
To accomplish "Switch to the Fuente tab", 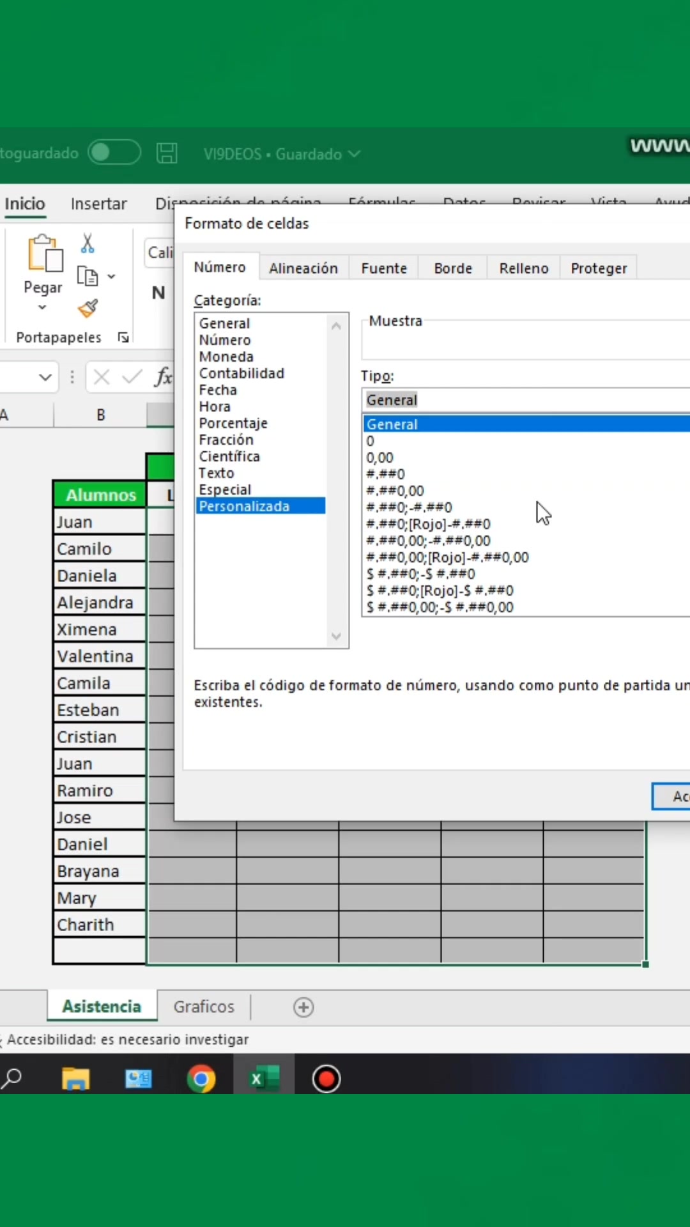I will [x=384, y=268].
